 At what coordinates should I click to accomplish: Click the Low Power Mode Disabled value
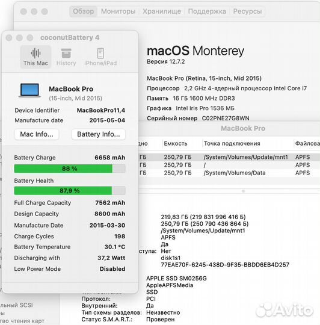coord(112,269)
